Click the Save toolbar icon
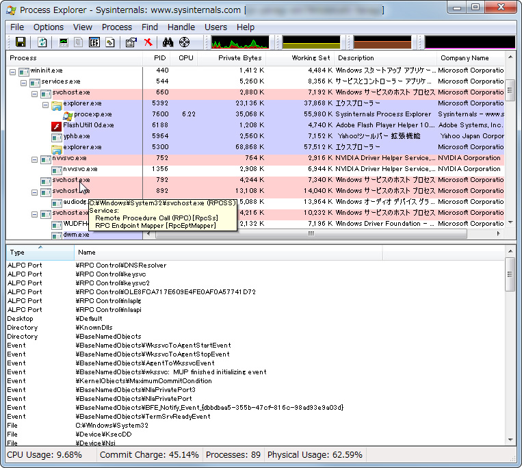The height and width of the screenshot is (468, 522). point(21,42)
